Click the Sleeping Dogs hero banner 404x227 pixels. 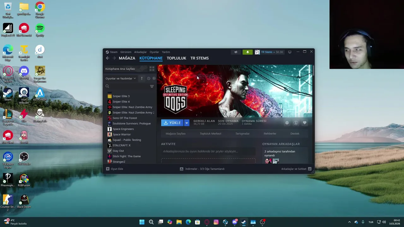pos(235,91)
